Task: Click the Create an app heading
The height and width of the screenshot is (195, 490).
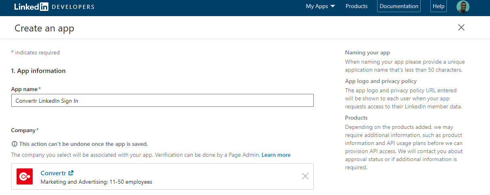Action: pos(44,28)
